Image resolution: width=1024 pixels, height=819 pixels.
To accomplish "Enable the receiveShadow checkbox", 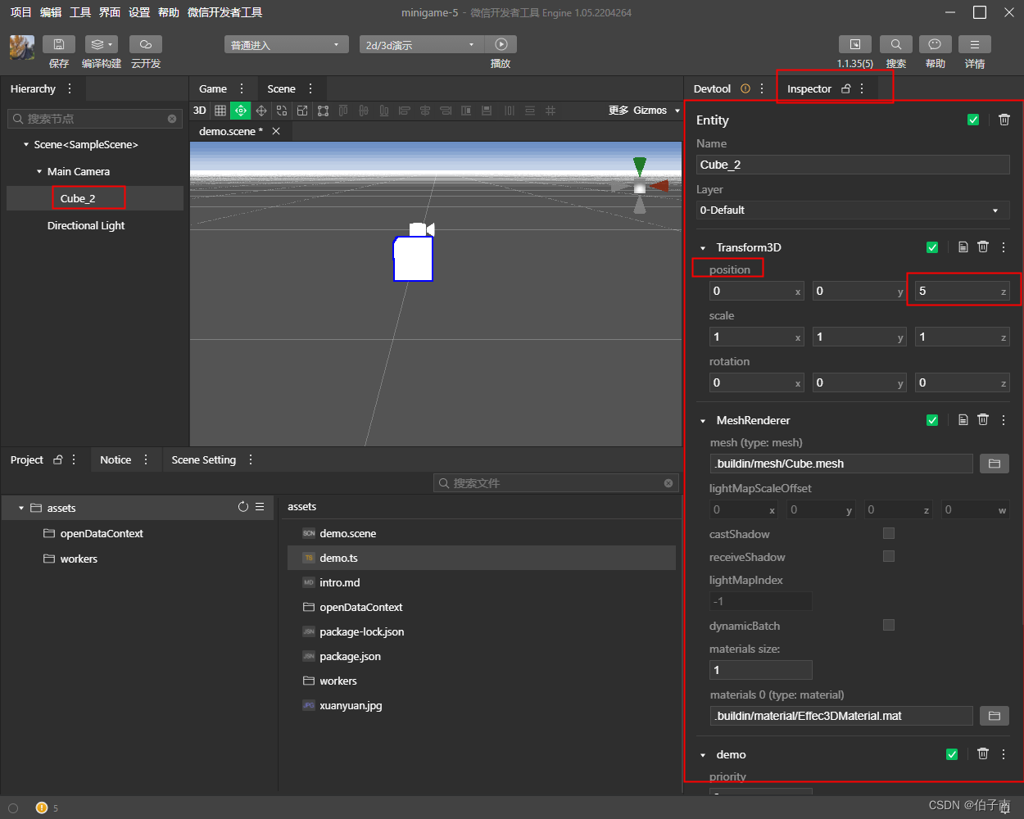I will (889, 556).
